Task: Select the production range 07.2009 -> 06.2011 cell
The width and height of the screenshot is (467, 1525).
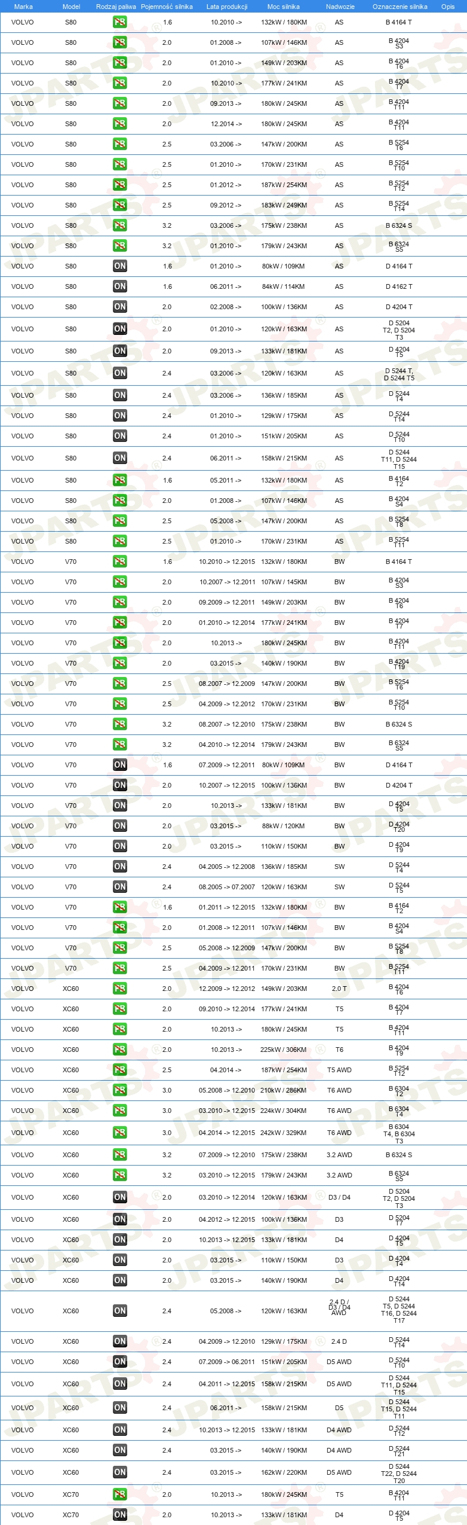Action: tap(227, 1362)
